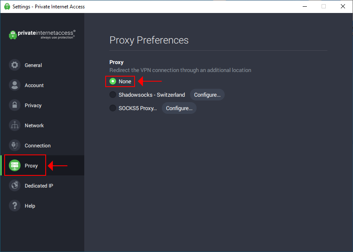
Task: Select the None proxy radio button
Action: click(x=113, y=82)
